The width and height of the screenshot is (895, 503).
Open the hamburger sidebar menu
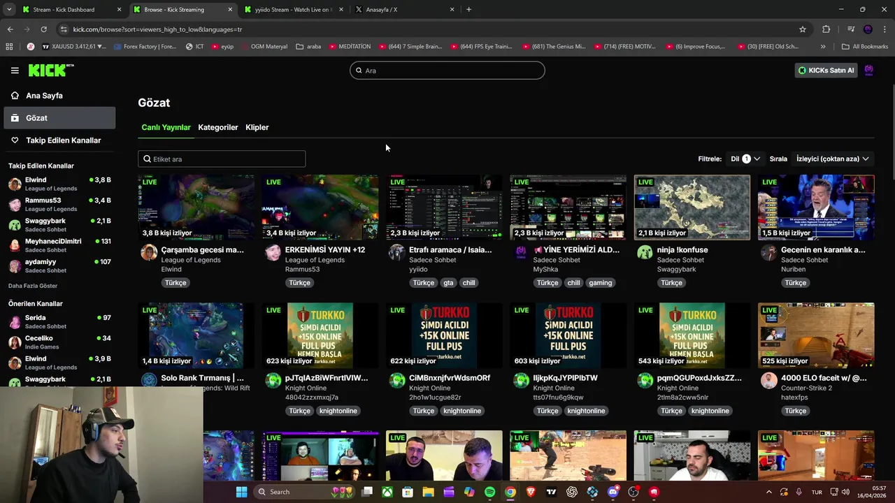click(x=15, y=70)
